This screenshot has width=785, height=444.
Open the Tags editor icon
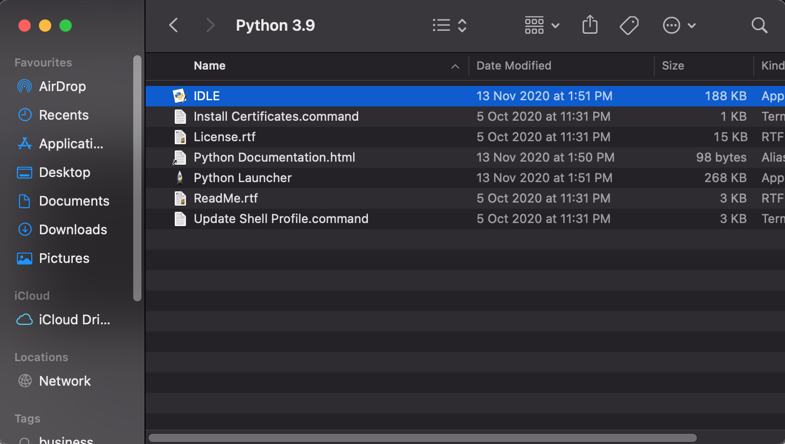(x=629, y=25)
